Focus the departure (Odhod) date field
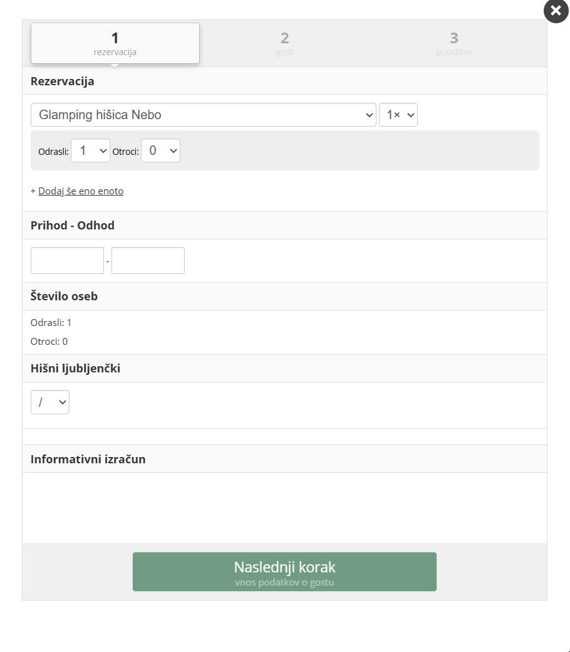570x652 pixels. pyautogui.click(x=148, y=260)
